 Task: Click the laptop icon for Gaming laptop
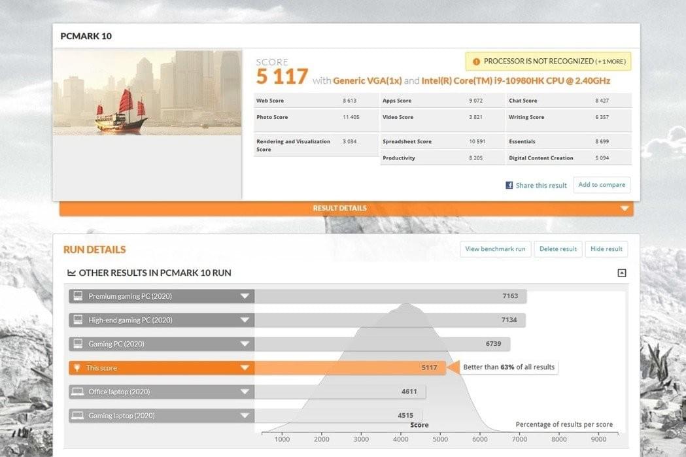(78, 415)
